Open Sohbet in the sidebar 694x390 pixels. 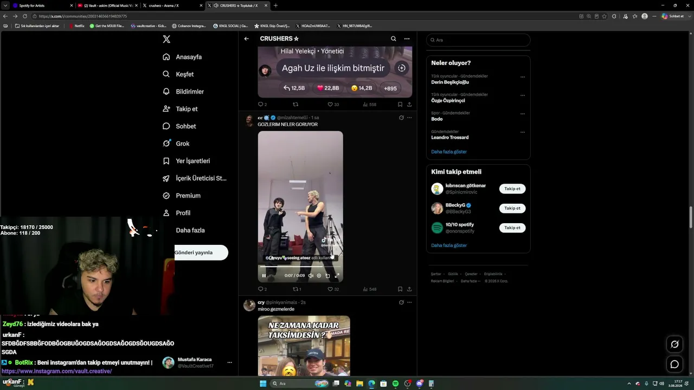(180, 126)
